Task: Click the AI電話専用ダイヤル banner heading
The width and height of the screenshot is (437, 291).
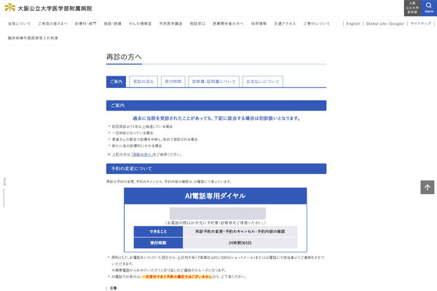Action: click(216, 196)
